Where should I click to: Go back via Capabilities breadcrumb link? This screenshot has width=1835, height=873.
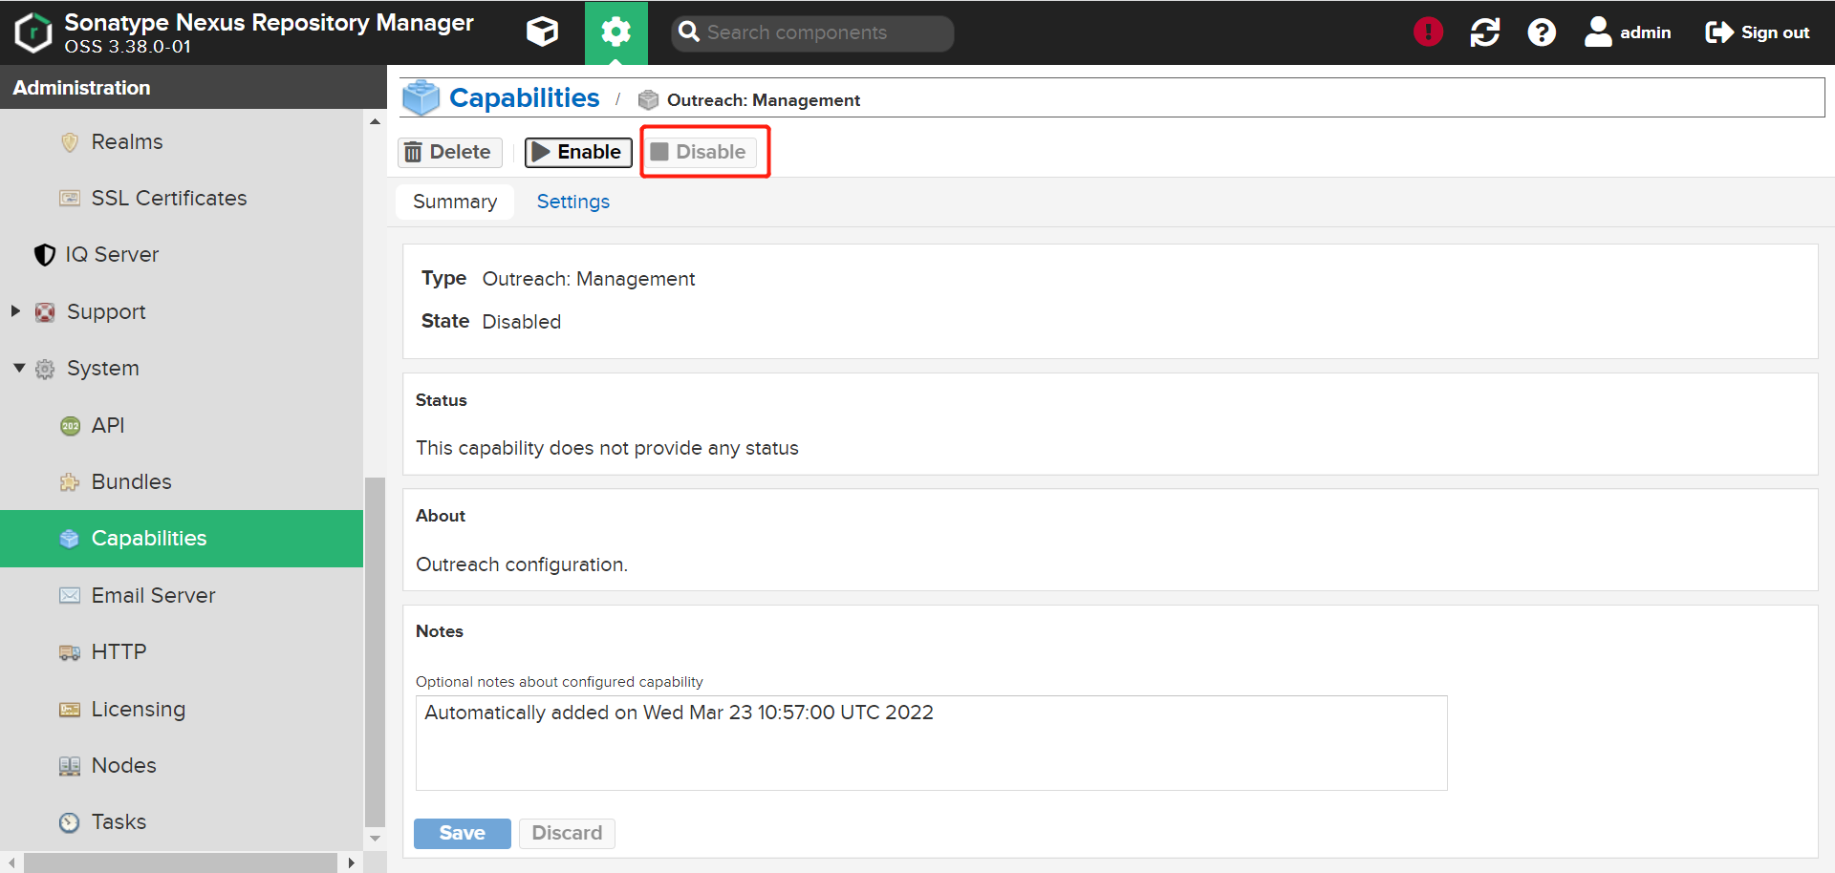tap(524, 98)
